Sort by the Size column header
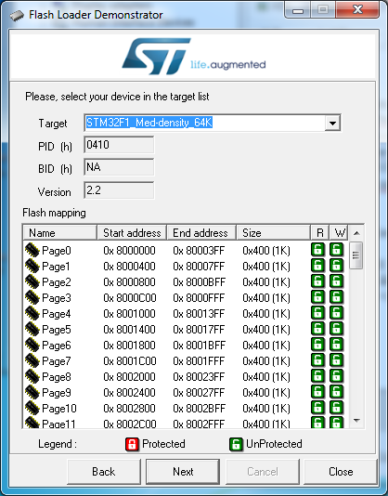 [x=273, y=233]
